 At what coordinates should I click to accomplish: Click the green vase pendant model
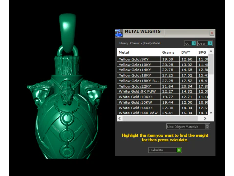(67, 87)
